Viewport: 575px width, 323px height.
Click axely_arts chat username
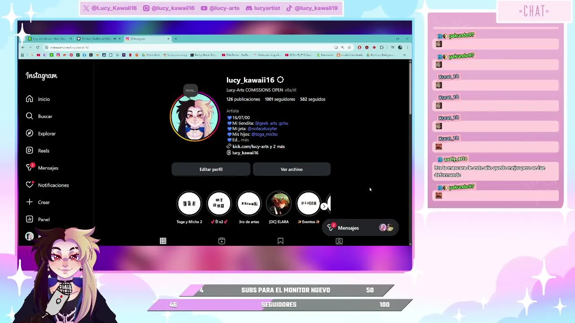coord(455,159)
